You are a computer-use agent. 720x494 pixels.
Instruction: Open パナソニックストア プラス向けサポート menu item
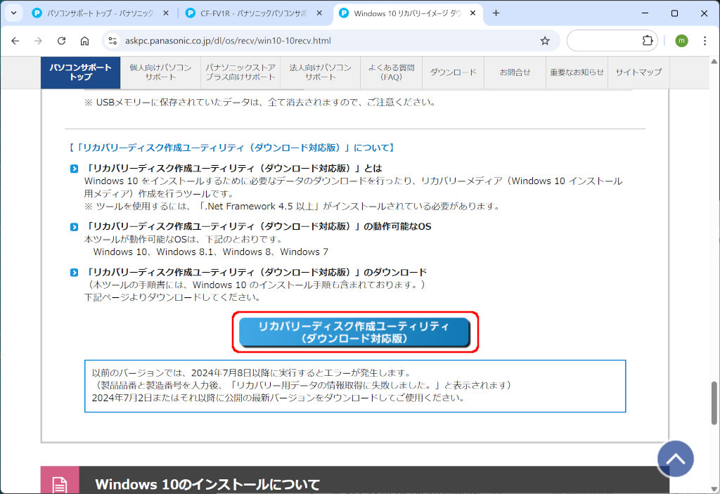click(x=240, y=72)
